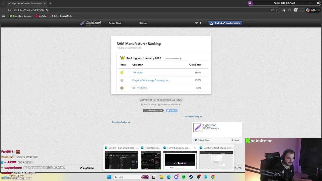The height and width of the screenshot is (181, 322).
Task: Open the Turkish - Türkçe language dropdown
Action: tap(116, 23)
